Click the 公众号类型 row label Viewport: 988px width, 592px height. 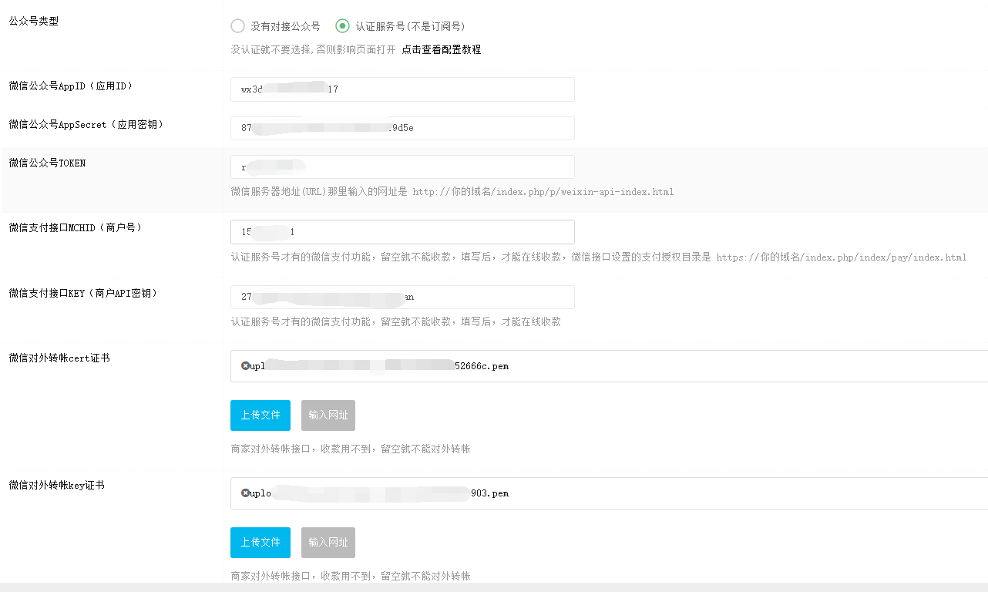coord(33,21)
